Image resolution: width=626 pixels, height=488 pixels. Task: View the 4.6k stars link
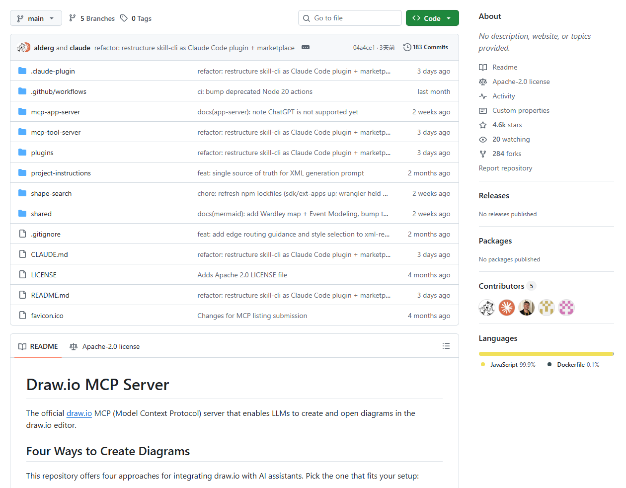(507, 125)
